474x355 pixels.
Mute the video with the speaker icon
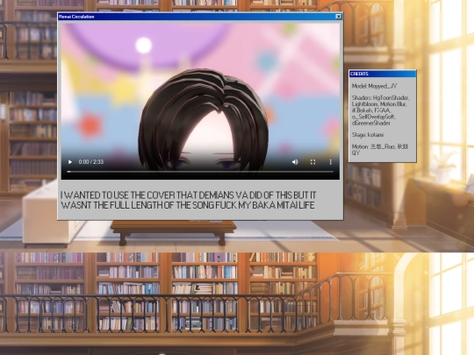point(295,162)
